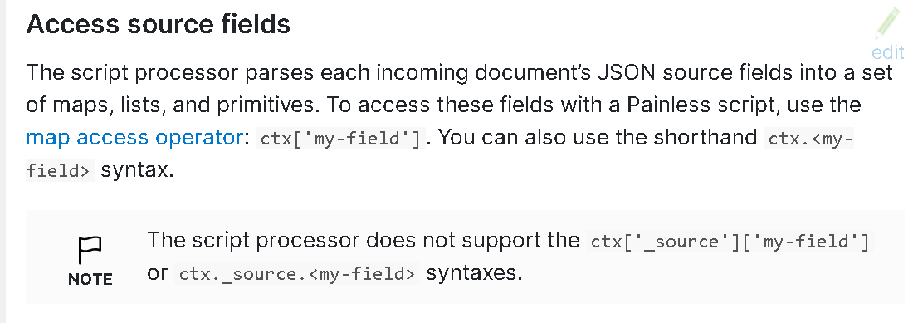Follow the "map access operator" link
Screen dimensions: 913x323
pyautogui.click(x=134, y=137)
